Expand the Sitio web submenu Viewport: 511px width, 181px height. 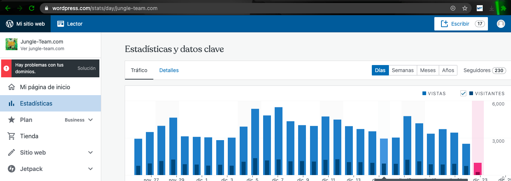pos(90,153)
